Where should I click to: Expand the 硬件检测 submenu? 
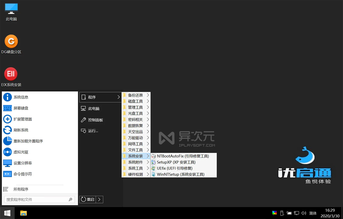point(135,174)
